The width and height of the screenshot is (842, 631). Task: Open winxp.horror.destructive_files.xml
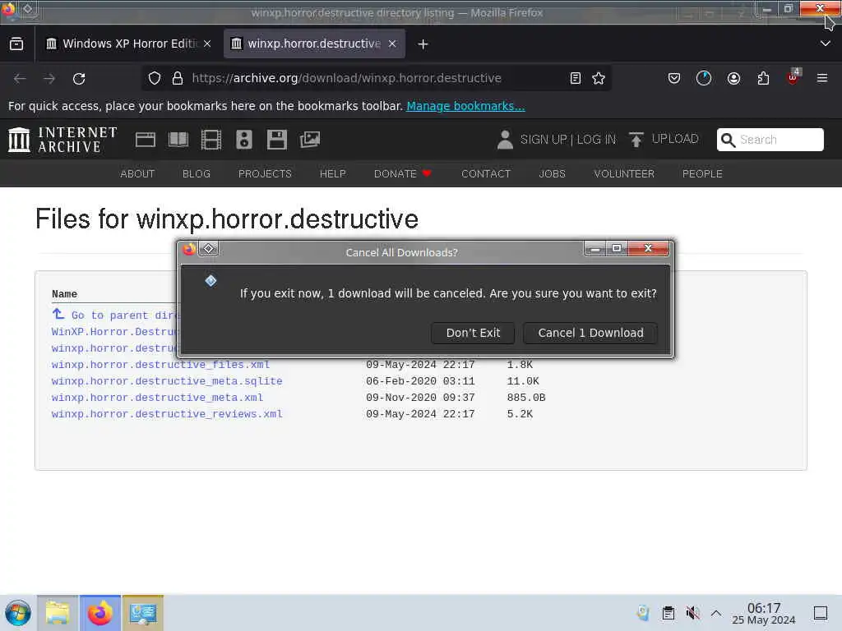coord(160,364)
